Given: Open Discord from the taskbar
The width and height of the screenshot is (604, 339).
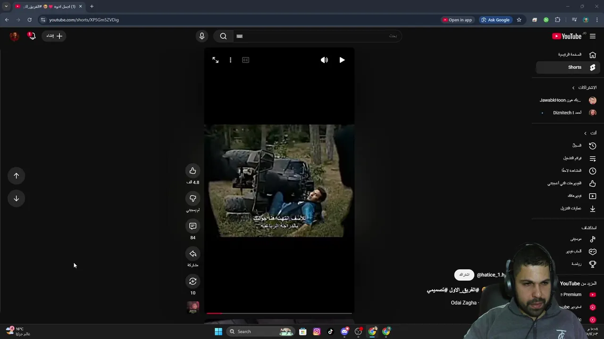Looking at the screenshot, I should coord(344,331).
